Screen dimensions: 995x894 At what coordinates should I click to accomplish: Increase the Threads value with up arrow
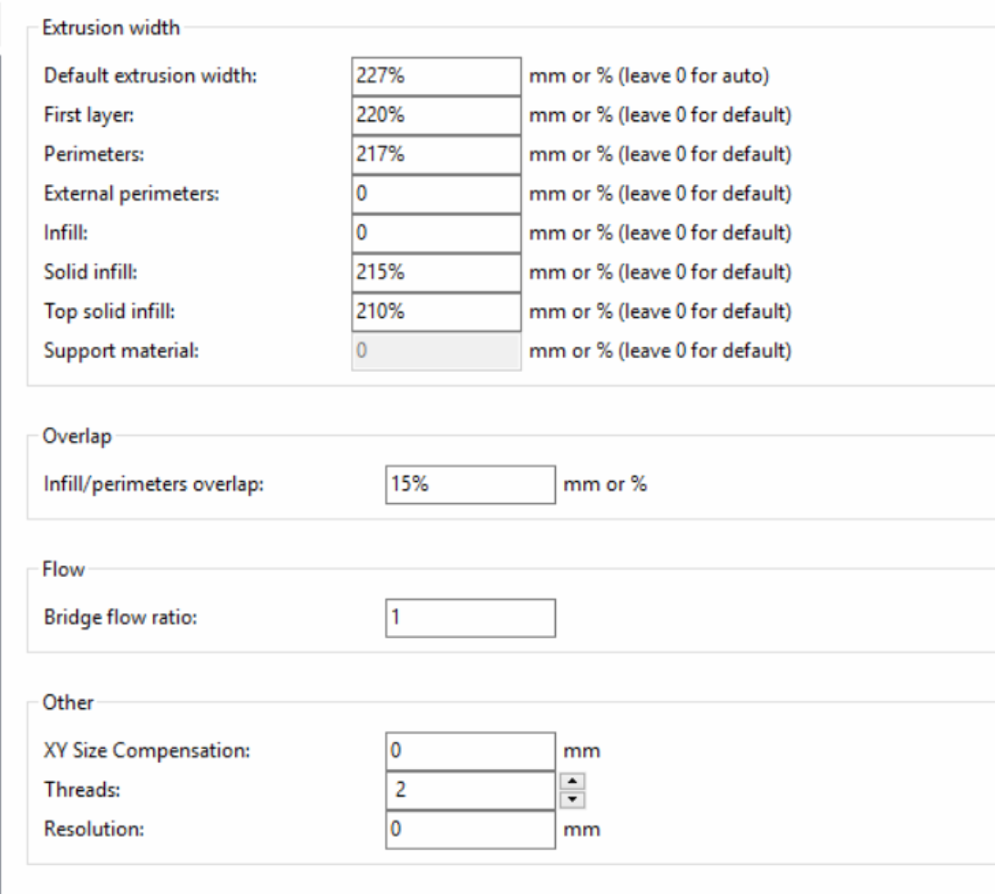[x=573, y=781]
